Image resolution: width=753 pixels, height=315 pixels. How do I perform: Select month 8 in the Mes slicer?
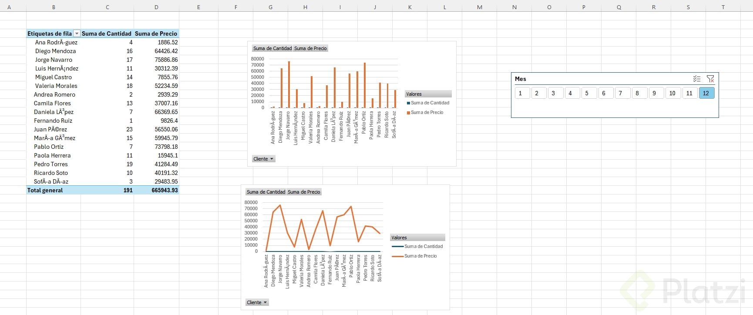pyautogui.click(x=639, y=93)
